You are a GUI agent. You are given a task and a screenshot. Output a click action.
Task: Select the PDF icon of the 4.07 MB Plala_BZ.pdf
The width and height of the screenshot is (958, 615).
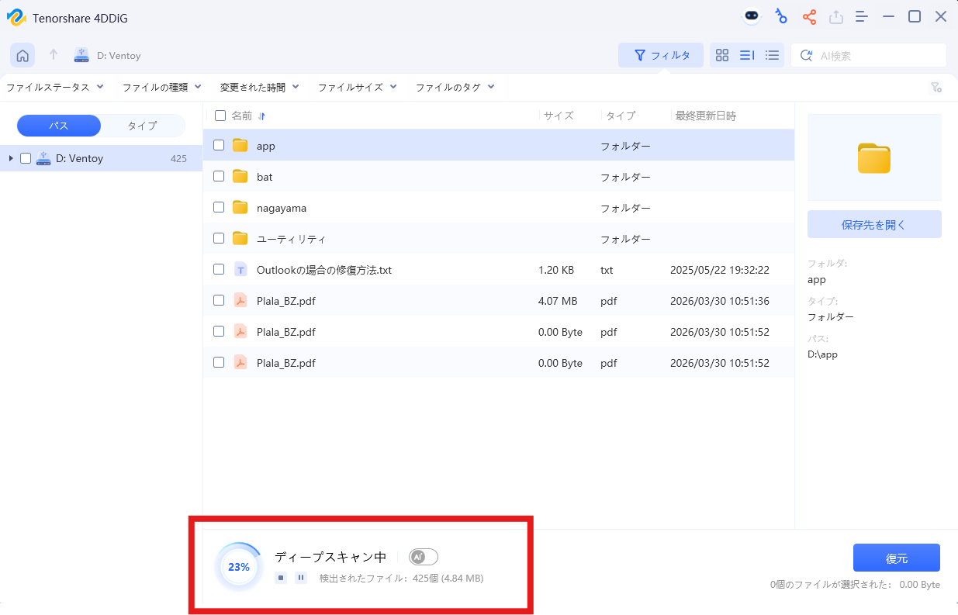[x=240, y=301]
